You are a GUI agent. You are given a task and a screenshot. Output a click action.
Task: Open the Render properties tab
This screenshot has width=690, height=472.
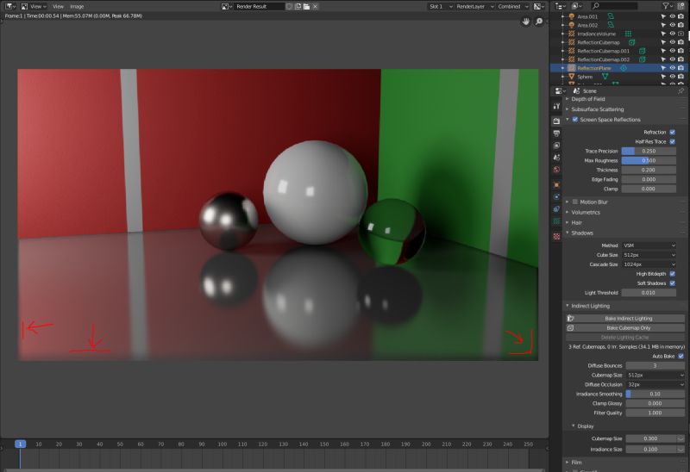point(556,121)
